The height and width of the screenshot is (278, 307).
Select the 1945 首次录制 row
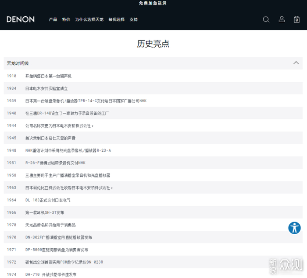153,138
